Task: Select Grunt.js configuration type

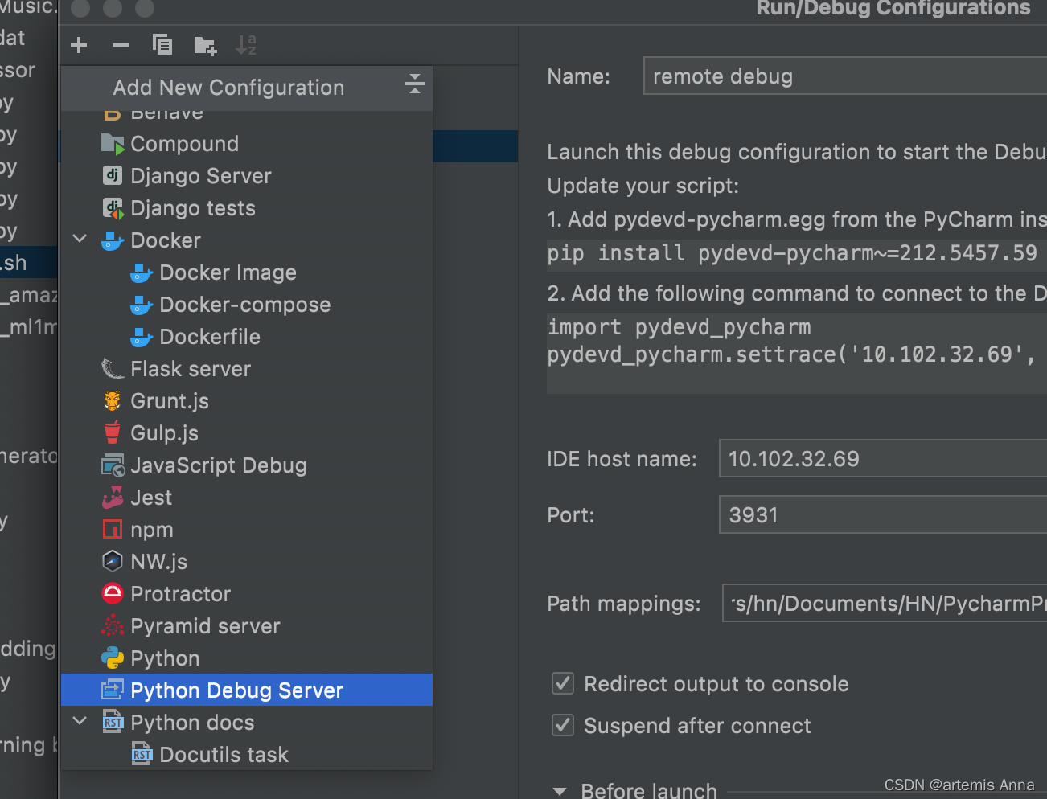Action: point(246,401)
